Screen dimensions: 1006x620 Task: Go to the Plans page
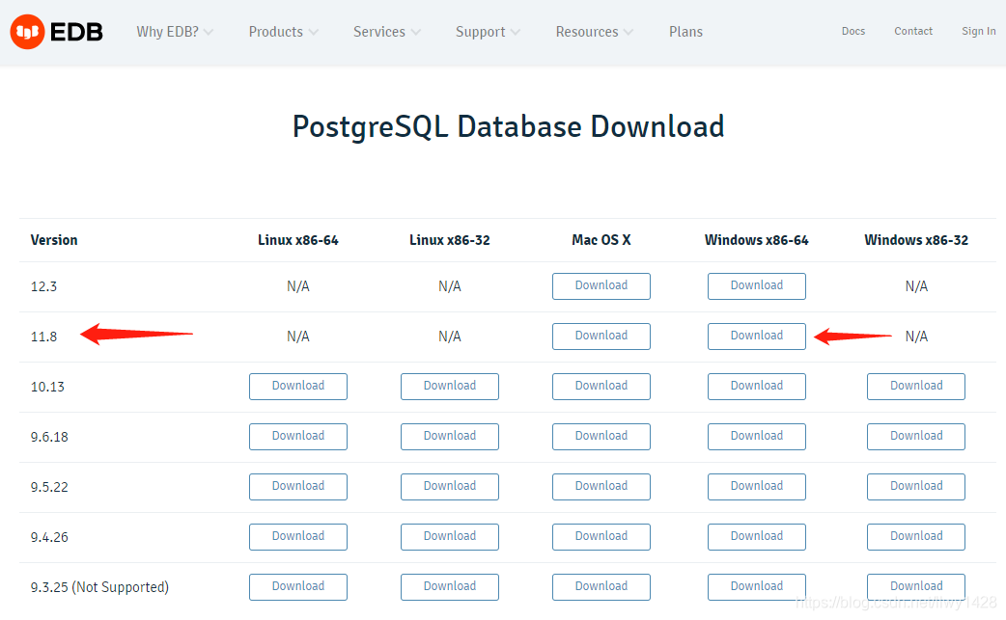coord(685,32)
